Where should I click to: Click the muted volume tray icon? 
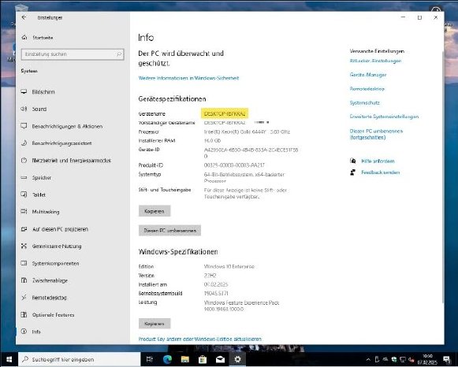point(411,359)
